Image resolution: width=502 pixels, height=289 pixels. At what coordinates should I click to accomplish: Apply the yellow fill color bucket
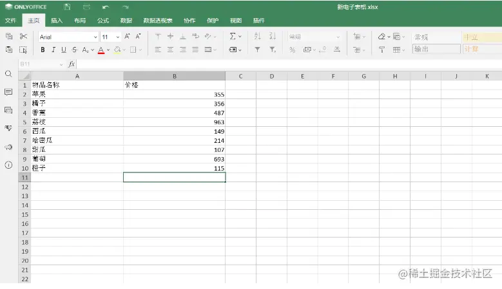(117, 50)
